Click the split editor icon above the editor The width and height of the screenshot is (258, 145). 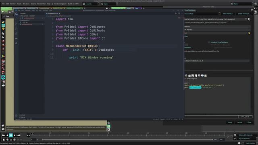pyautogui.click(x=179, y=13)
